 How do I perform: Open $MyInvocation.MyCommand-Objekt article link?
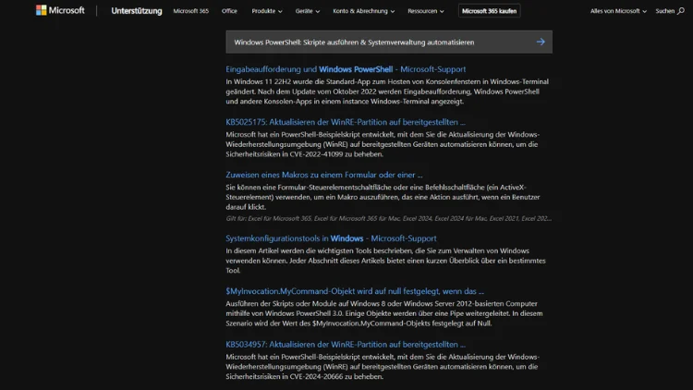355,291
